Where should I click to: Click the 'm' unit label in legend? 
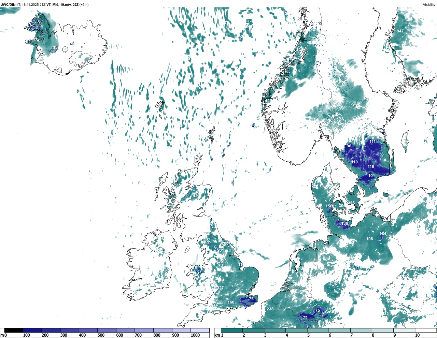2,335
